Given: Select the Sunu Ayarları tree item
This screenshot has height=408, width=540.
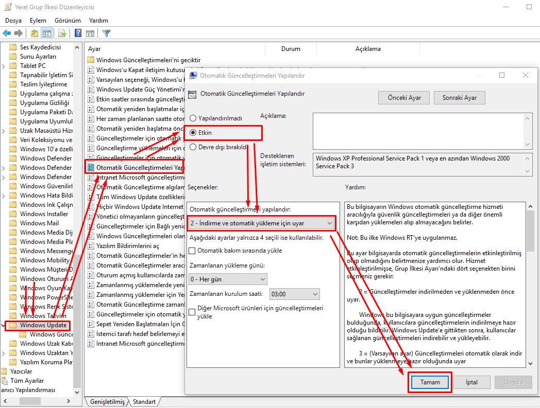Looking at the screenshot, I should point(38,57).
